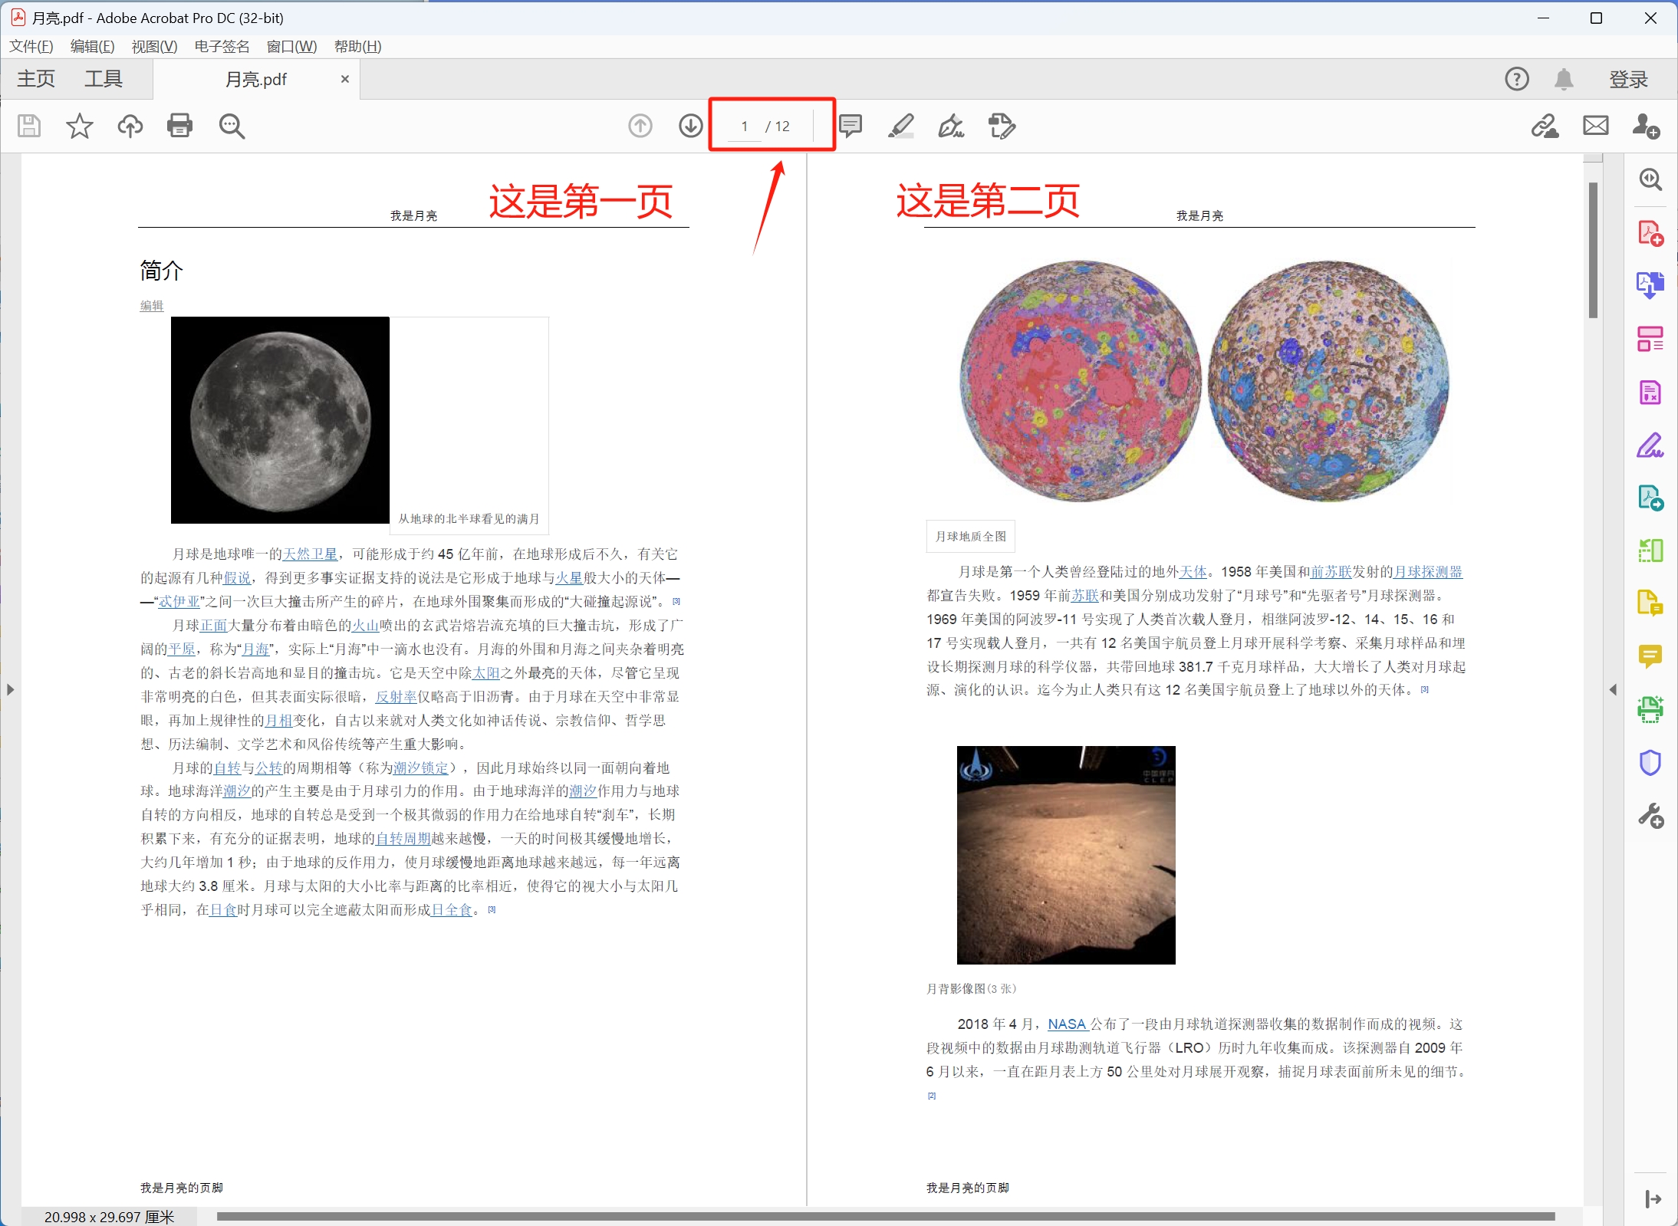Open the Protect tool in sidebar
This screenshot has height=1226, width=1678.
point(1650,763)
